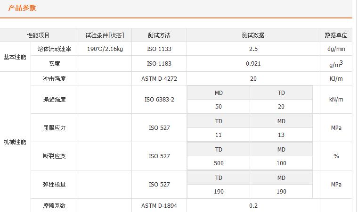Viewport: 358px width, 212px height.
Task: Click the ASTM D-4272 method cell
Action: click(159, 79)
